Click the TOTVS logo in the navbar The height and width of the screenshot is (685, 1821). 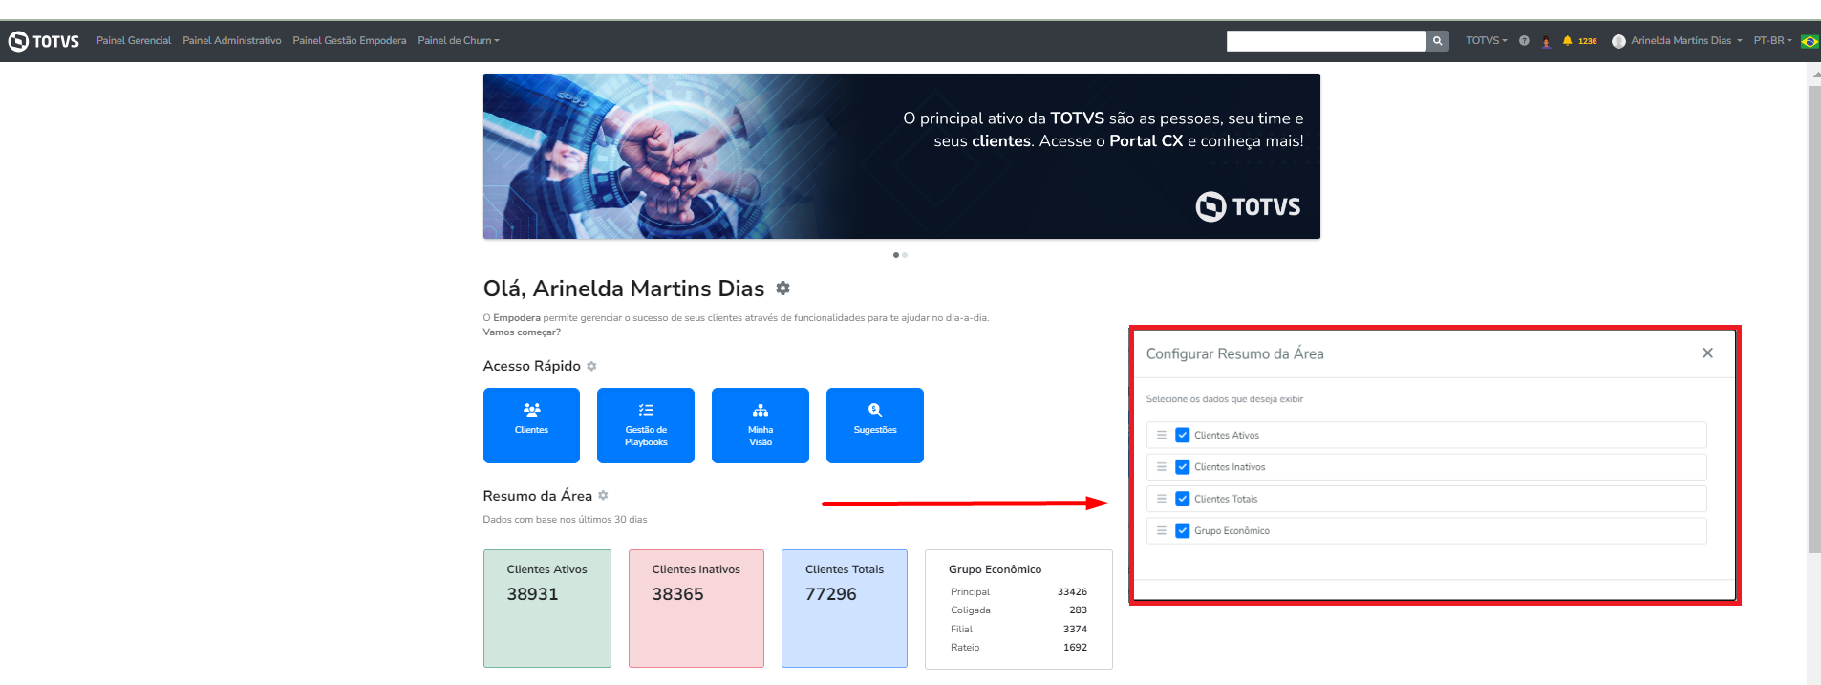(44, 41)
